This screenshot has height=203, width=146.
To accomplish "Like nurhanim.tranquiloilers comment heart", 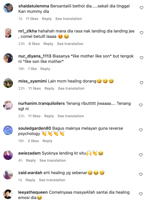I will 141,105.
